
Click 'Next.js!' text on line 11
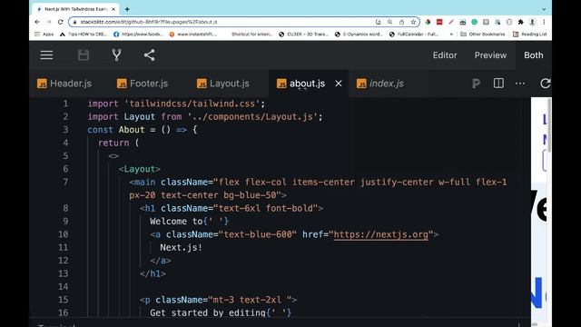coord(182,247)
